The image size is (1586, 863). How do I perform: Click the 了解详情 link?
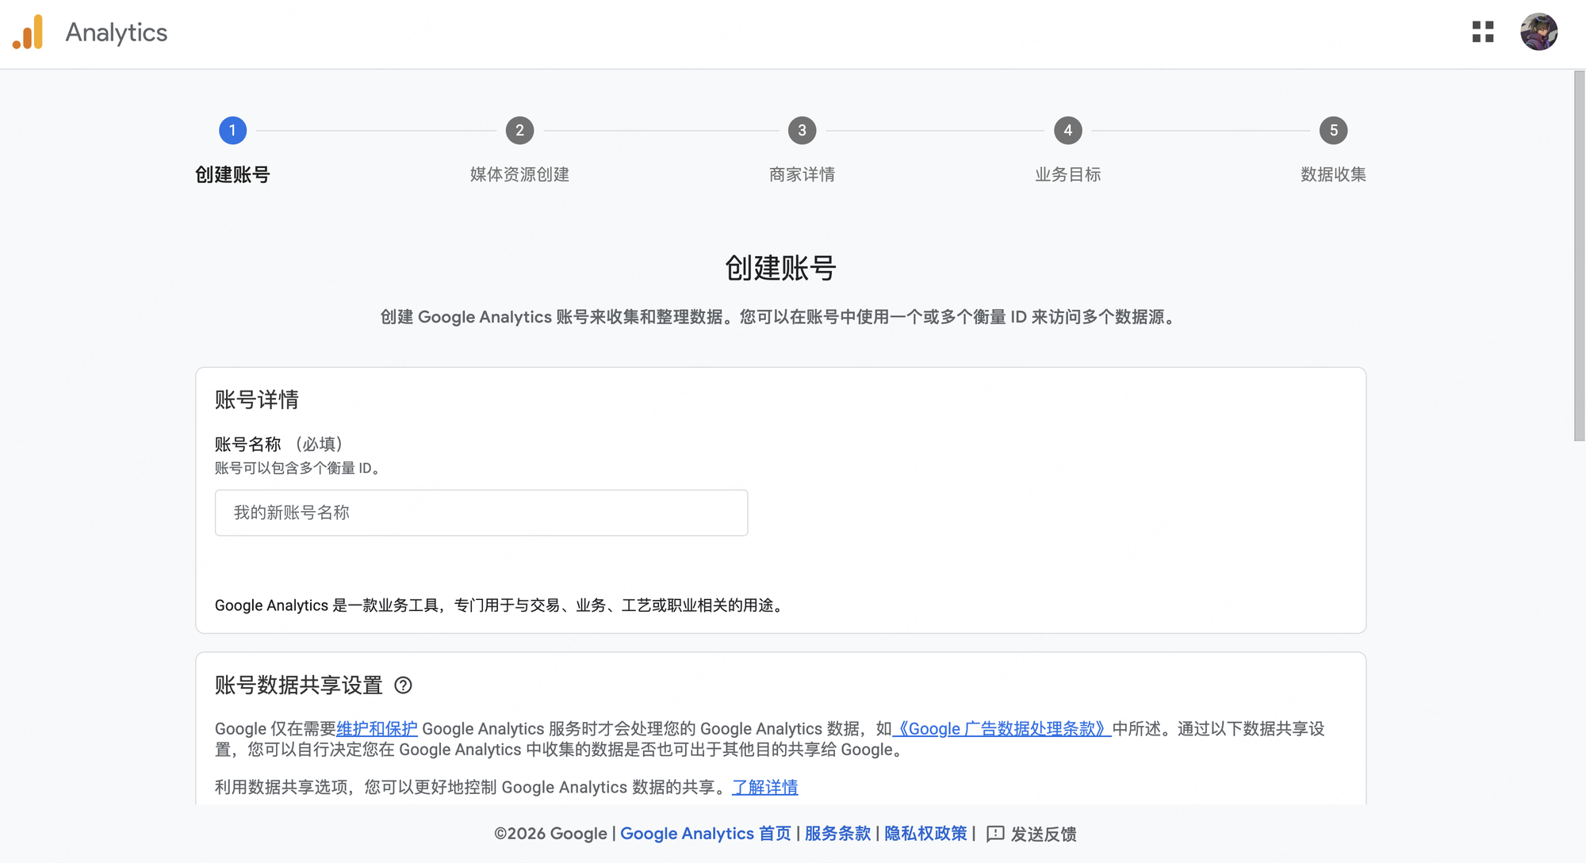coord(764,787)
